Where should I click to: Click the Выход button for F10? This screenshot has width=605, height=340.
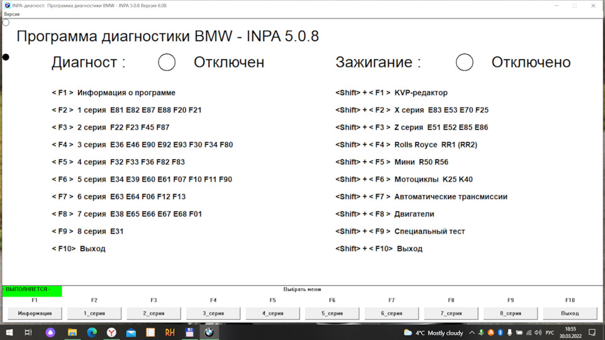pos(570,314)
